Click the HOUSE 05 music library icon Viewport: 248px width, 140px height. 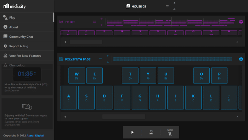[128, 6]
